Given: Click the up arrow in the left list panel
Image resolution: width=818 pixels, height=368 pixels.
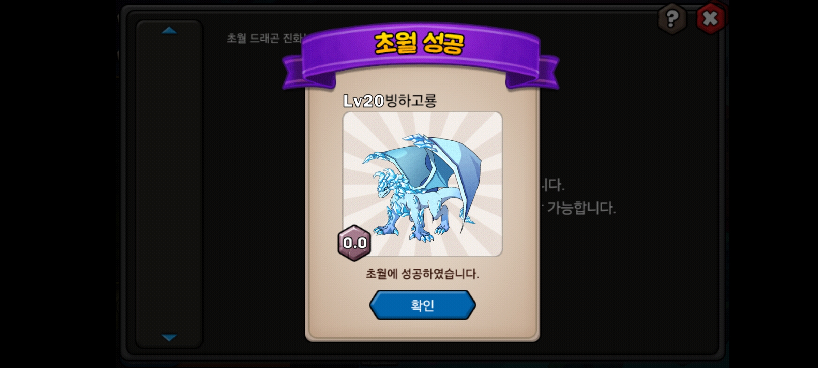Looking at the screenshot, I should point(169,31).
